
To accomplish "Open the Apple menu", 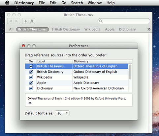I will point(7,3).
